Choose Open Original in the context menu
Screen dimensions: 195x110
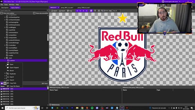click(x=15, y=68)
